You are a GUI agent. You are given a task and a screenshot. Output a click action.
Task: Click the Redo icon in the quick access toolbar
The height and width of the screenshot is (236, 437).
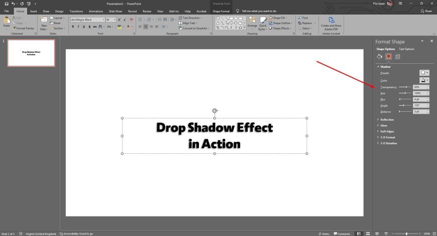coord(22,4)
